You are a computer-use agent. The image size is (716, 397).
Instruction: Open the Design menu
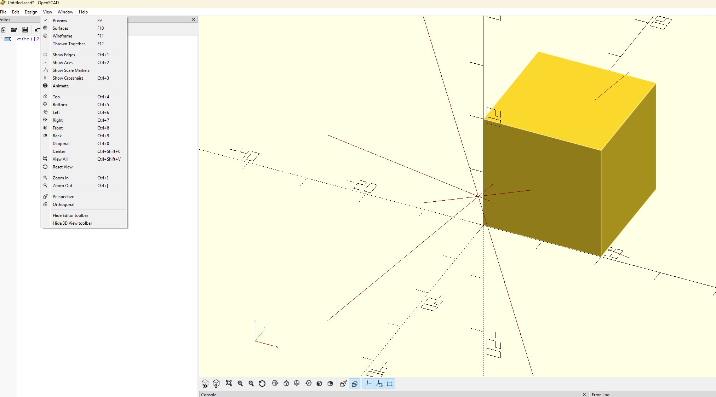(x=31, y=12)
